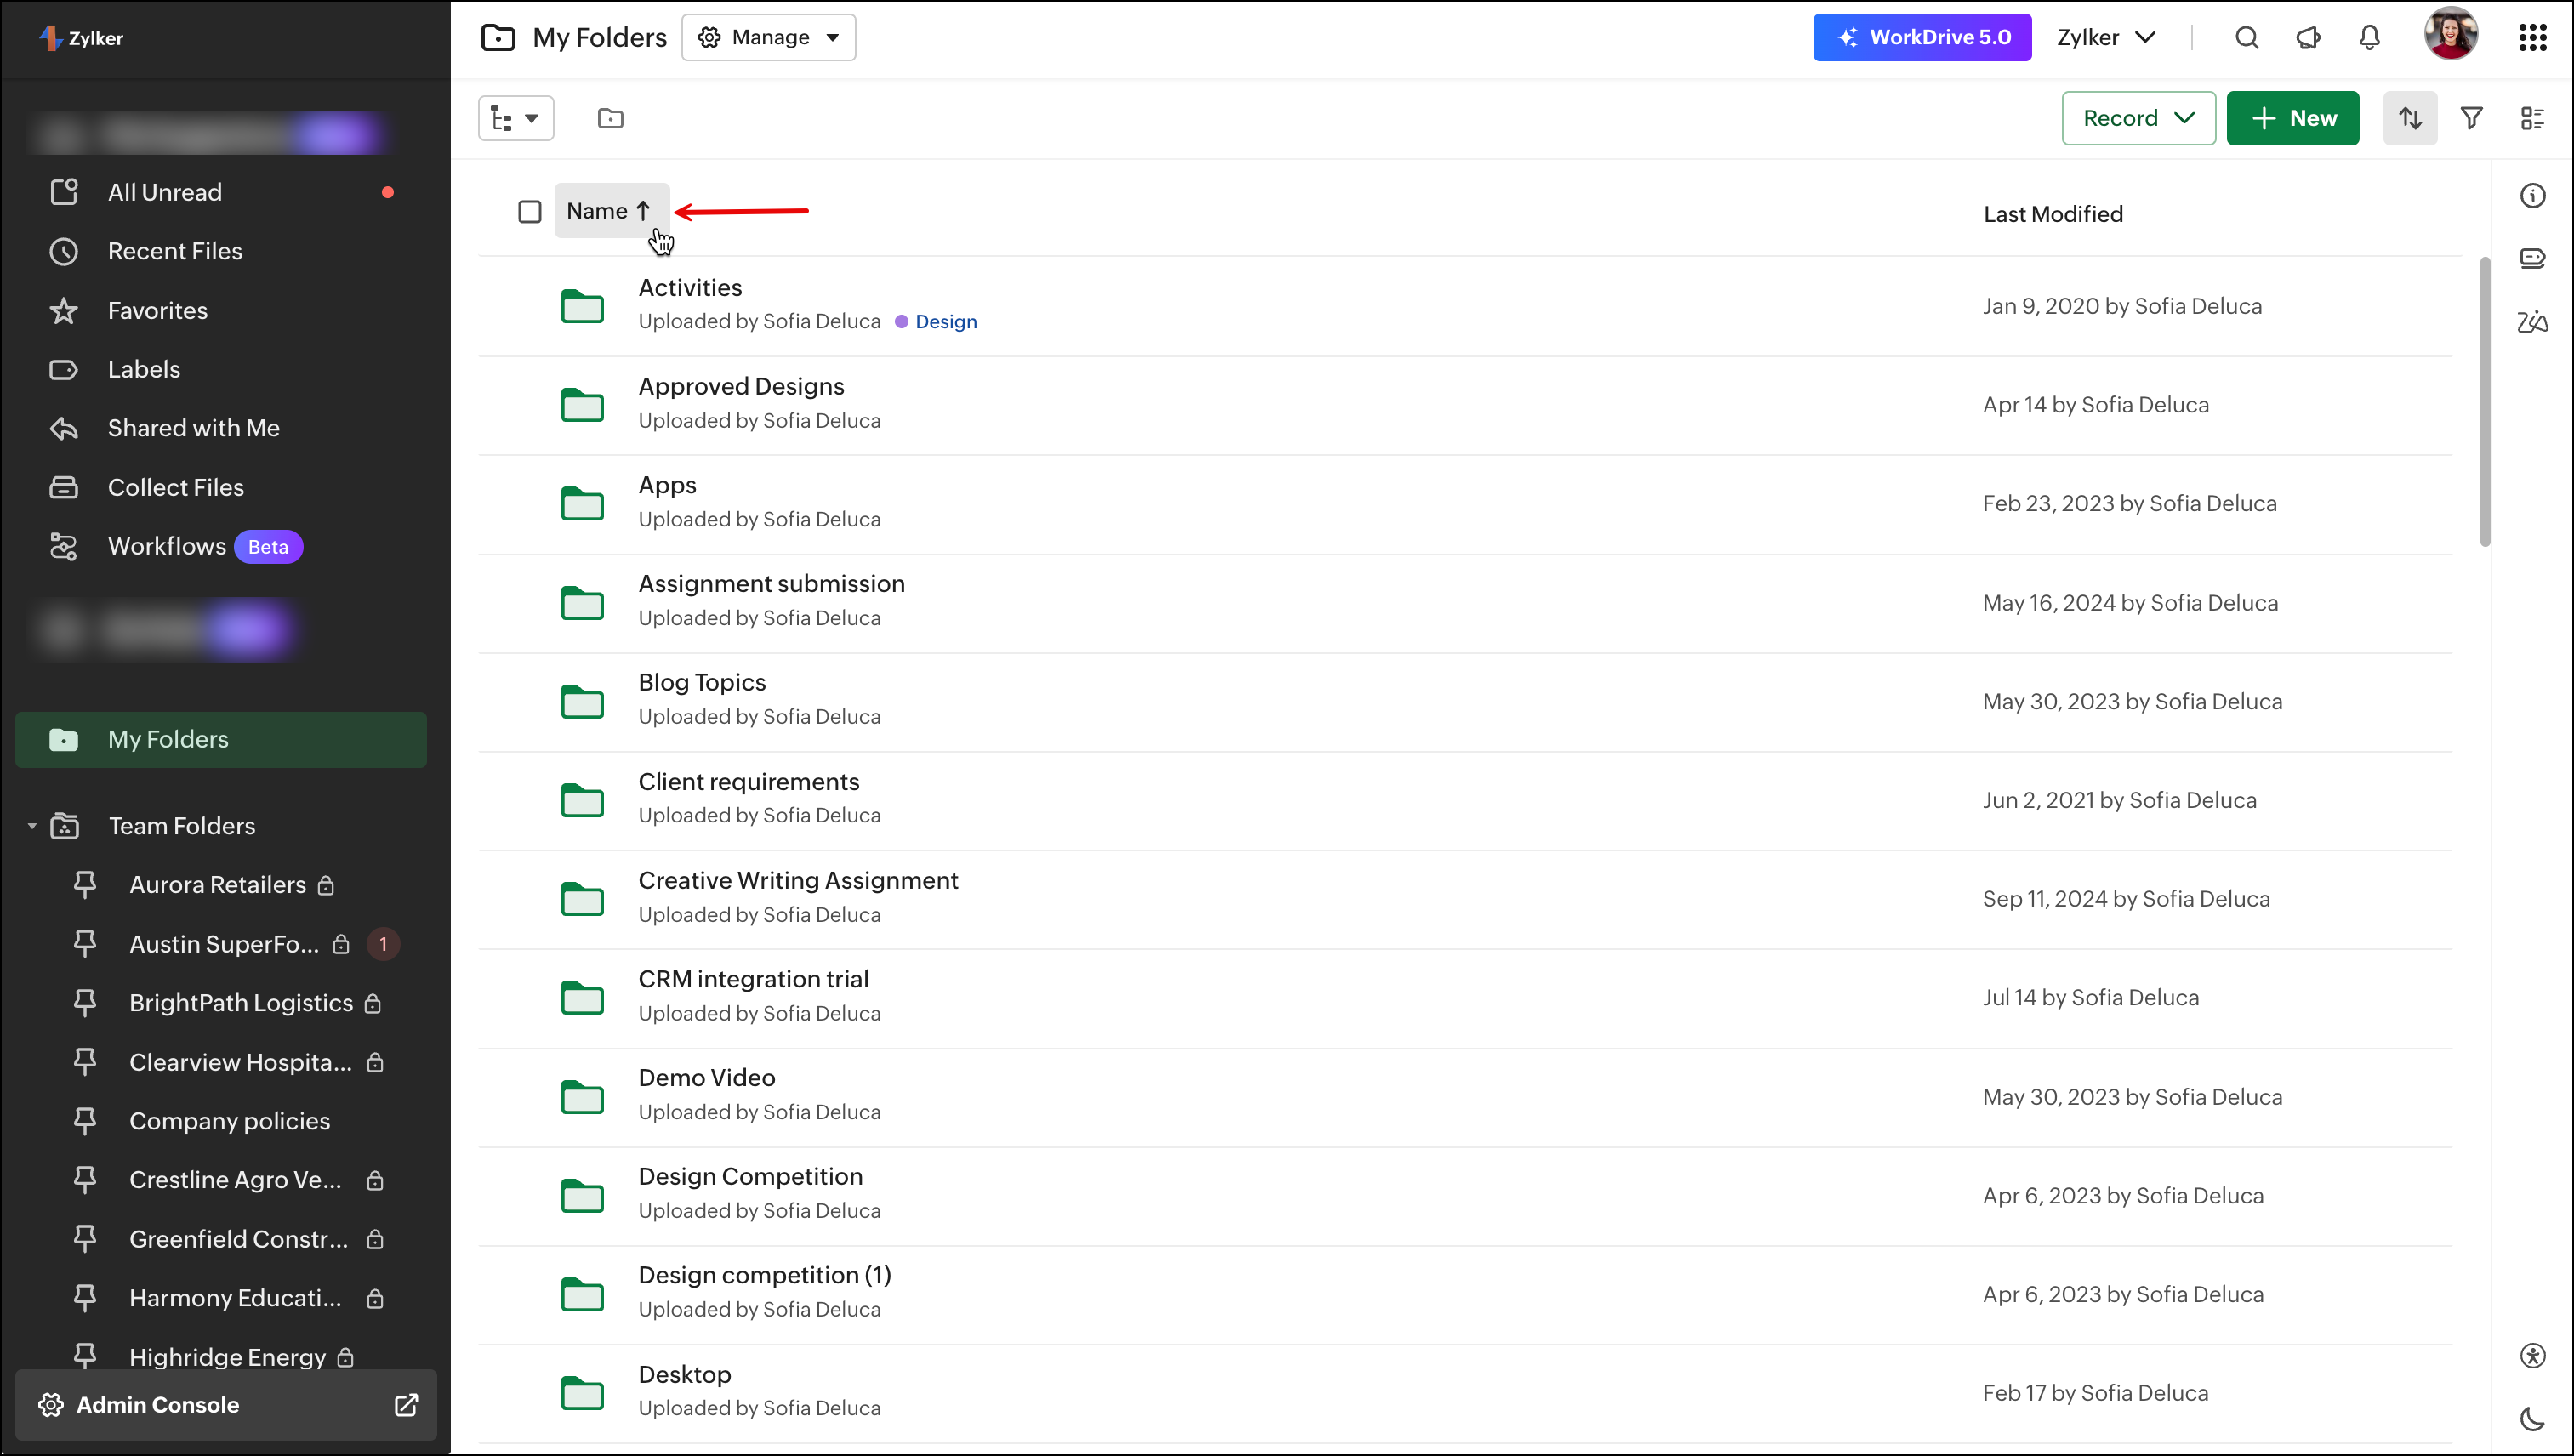Go to Recent Files
This screenshot has width=2574, height=1456.
175,251
